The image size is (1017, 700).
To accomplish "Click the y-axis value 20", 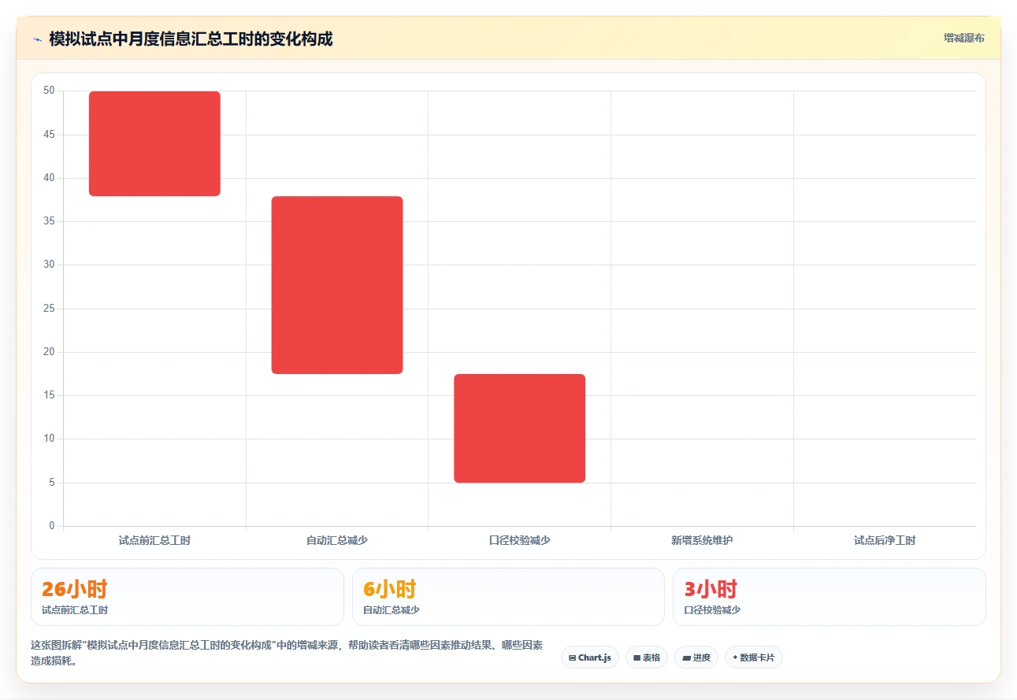I will pos(49,352).
